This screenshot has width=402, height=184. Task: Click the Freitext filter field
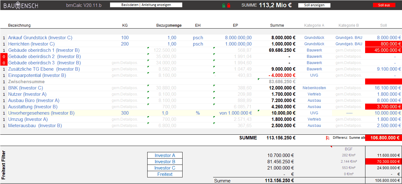point(165,174)
